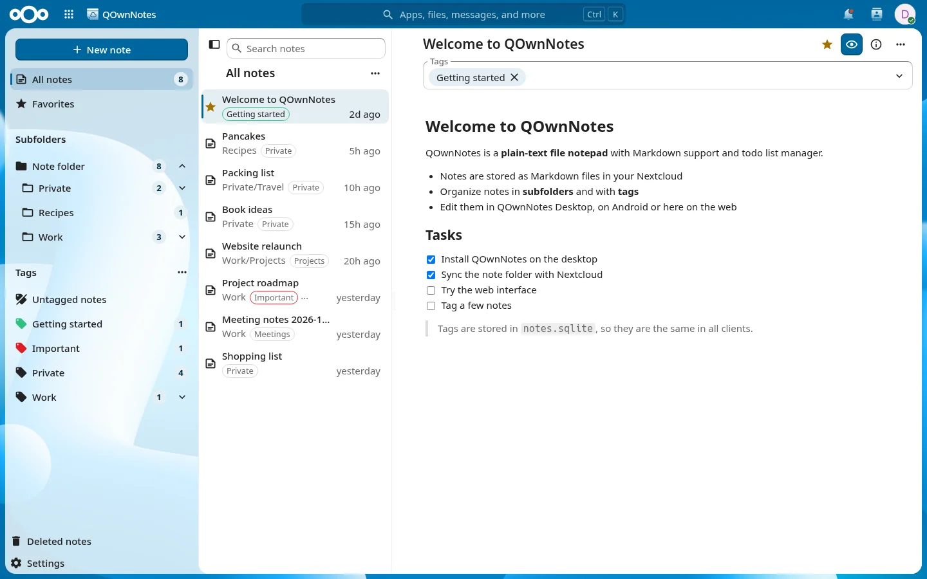This screenshot has width=927, height=579.
Task: Open the Pancakes note
Action: coord(295,143)
